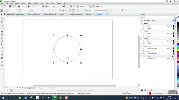Image resolution: width=179 pixels, height=100 pixels.
Task: Click the Import icon in the toolbar
Action: pyautogui.click(x=43, y=6)
